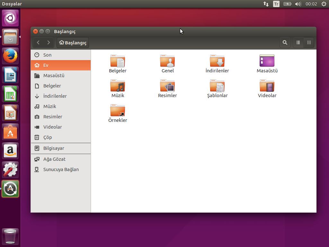Open the Videolar folder in the file view
This screenshot has height=247, width=329.
pyautogui.click(x=267, y=87)
